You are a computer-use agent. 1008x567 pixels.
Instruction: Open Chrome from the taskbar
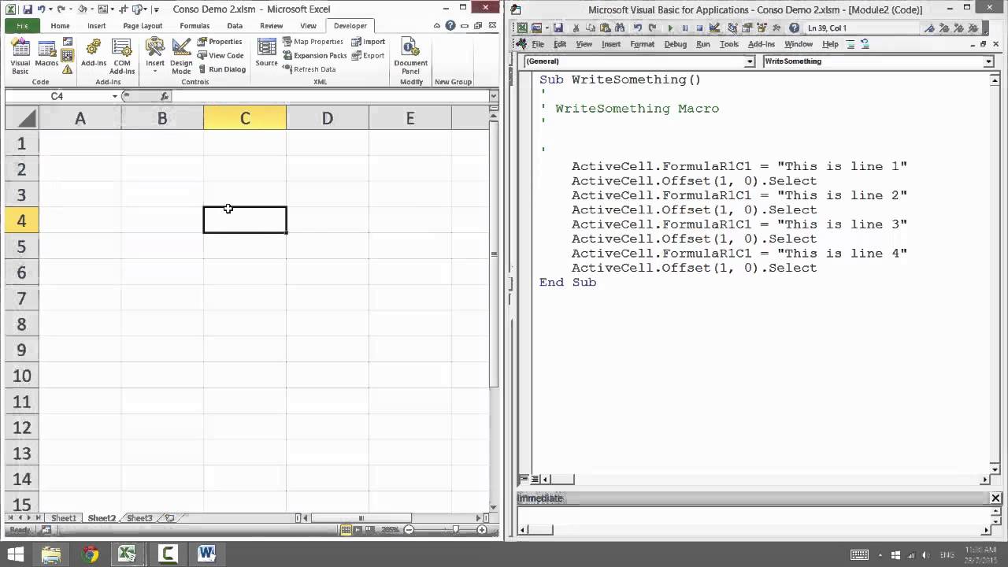click(x=90, y=554)
